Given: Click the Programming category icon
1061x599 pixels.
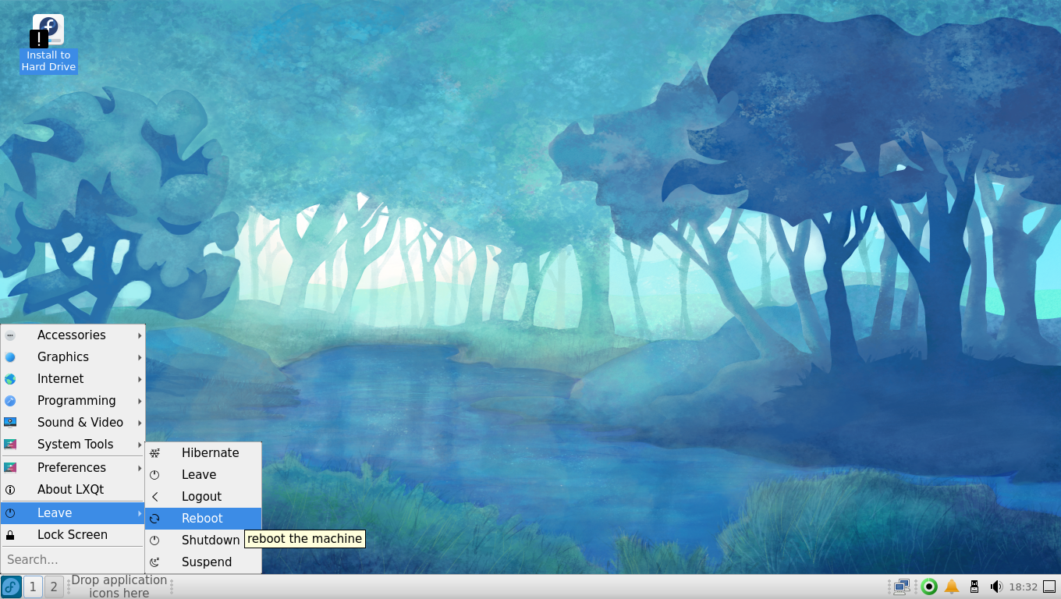Looking at the screenshot, I should [10, 400].
